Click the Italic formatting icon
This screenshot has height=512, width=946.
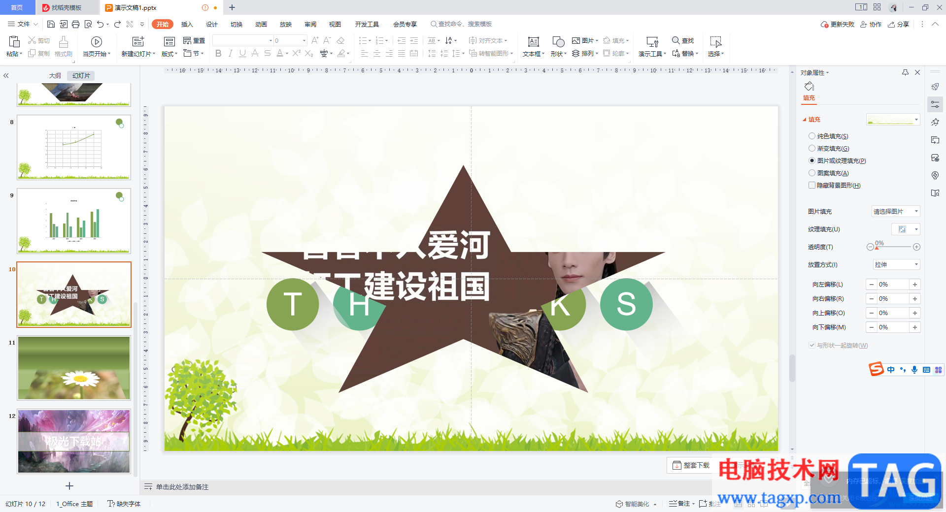click(230, 53)
